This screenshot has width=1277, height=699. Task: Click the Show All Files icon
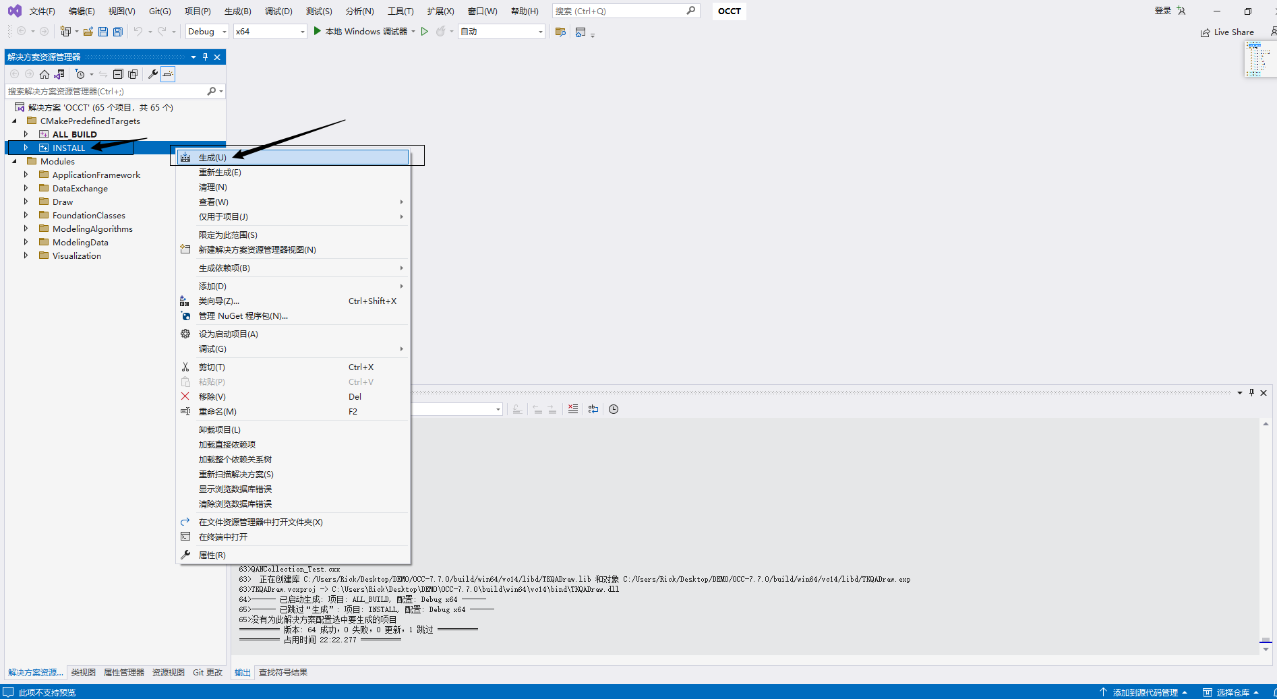pos(133,74)
